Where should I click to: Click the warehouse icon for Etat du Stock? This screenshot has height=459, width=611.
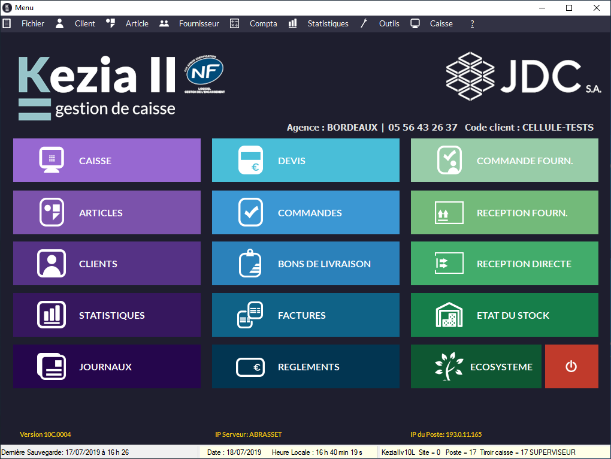[x=449, y=315]
